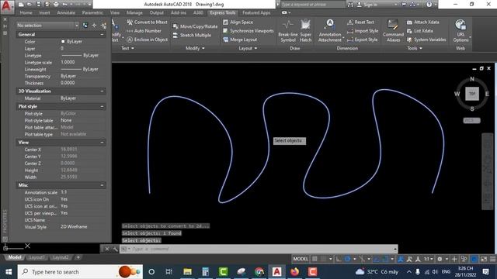
Task: Click the List Xdata tool
Action: point(419,31)
